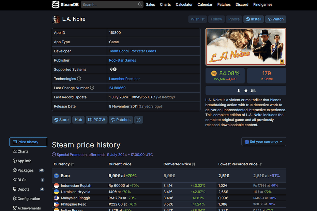Click the search magnifier icon
Screen dimensions: 317x211
(140, 4)
